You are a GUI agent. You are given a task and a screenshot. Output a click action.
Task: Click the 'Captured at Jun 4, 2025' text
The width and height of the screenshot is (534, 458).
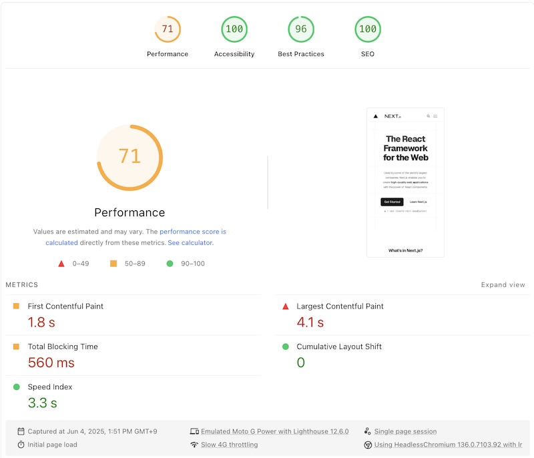point(92,431)
